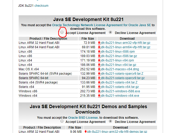
Task: Click the 'Solaris x64 (SVR4 package)' cell
Action: click(48, 82)
